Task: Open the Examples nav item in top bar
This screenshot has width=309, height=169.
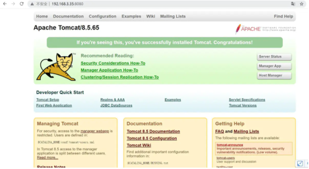Action: (x=131, y=17)
